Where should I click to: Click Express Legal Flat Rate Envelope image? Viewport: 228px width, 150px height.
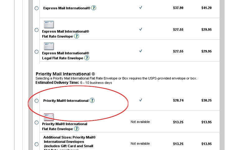49,46
